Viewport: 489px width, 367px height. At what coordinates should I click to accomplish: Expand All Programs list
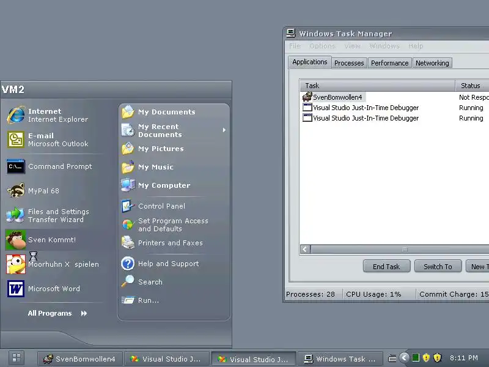(57, 313)
